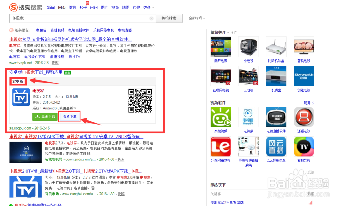
Task: Open the Skyworth 创维电视 image
Action: coord(304,76)
